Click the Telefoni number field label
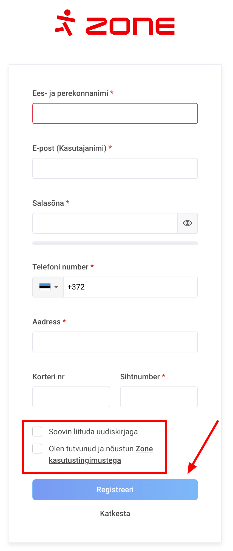This screenshot has height=551, width=233. click(x=60, y=267)
